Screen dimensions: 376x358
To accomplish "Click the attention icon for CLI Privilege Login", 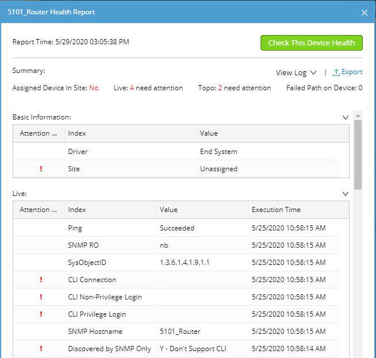I will (41, 314).
